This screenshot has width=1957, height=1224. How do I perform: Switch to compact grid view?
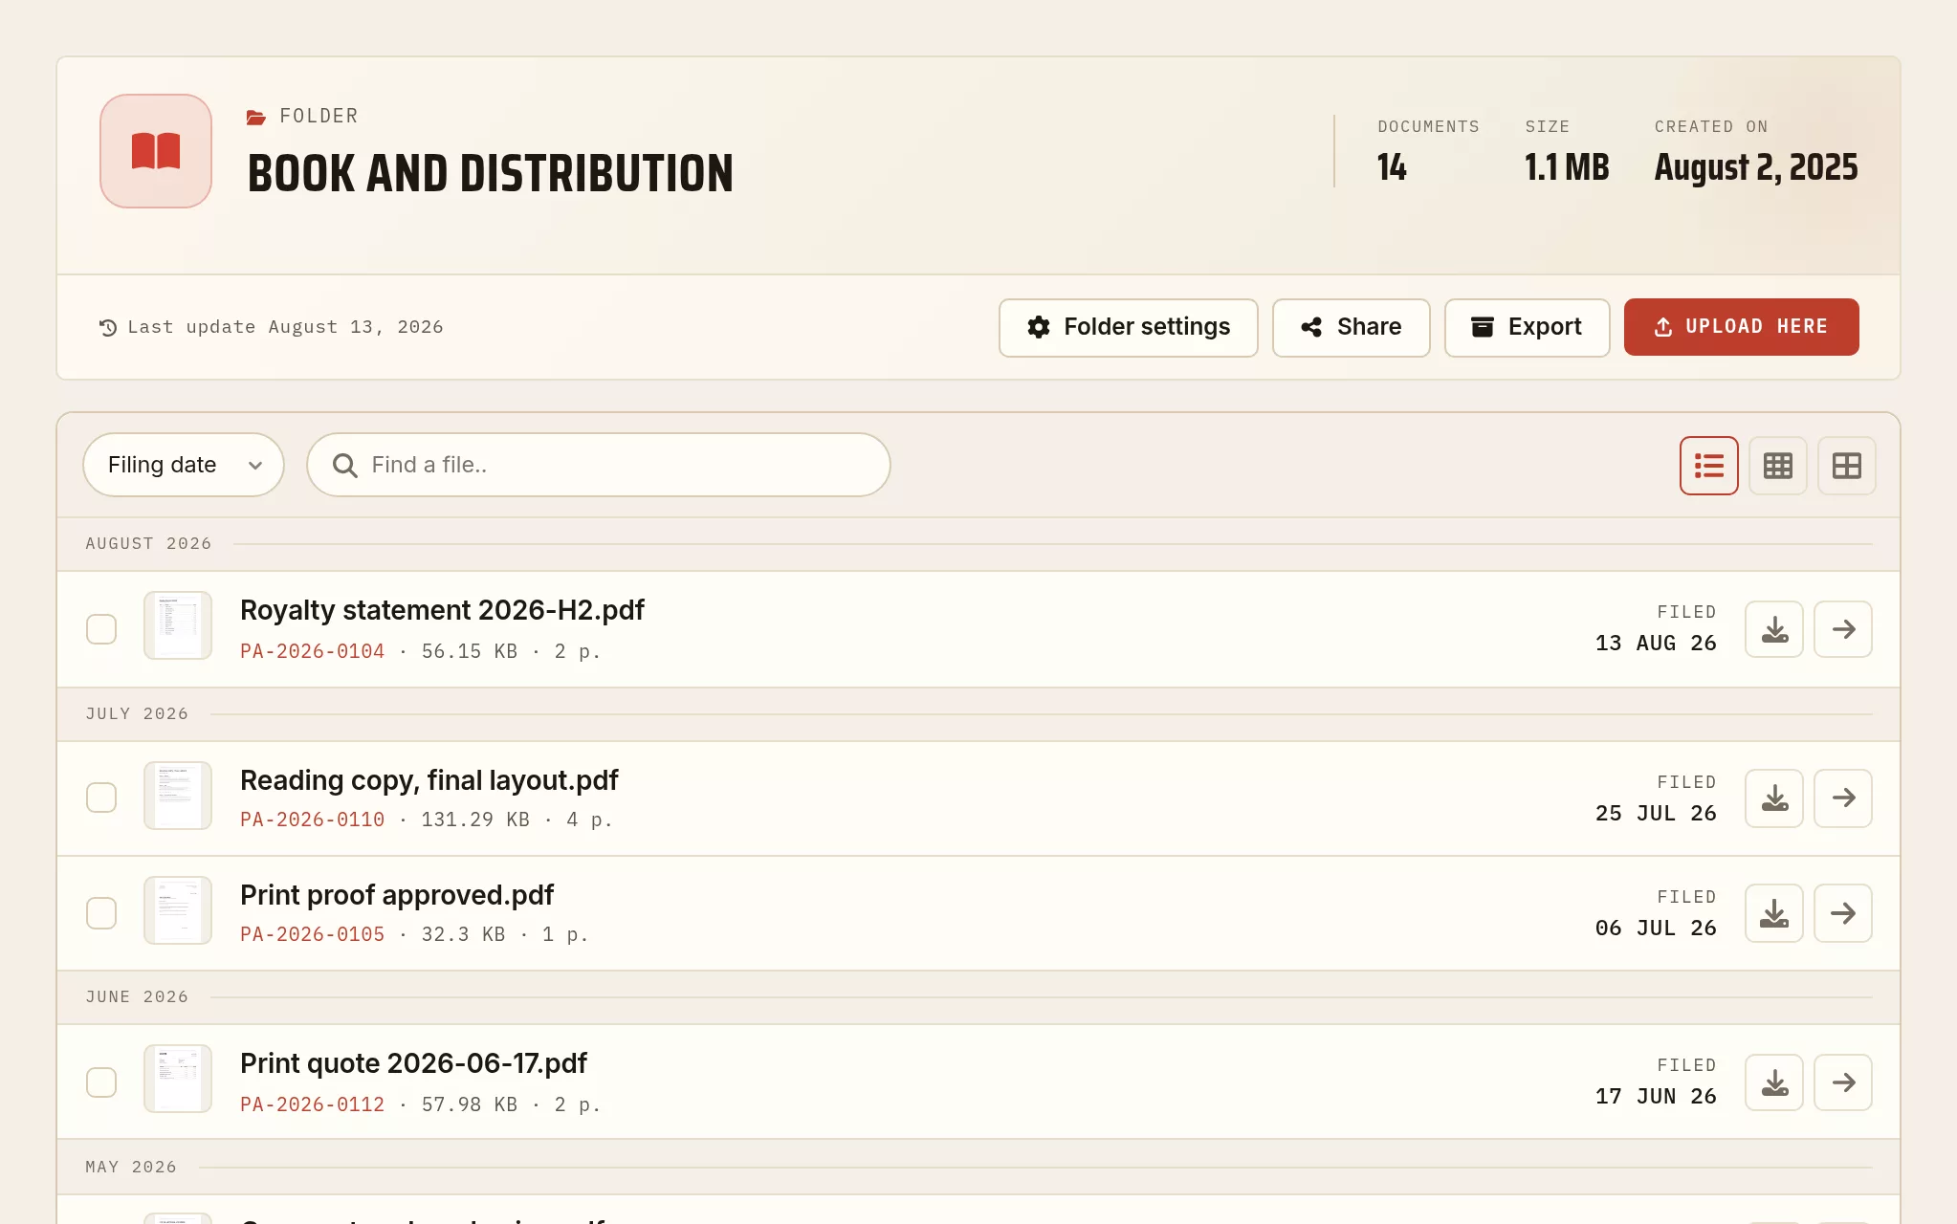tap(1777, 466)
